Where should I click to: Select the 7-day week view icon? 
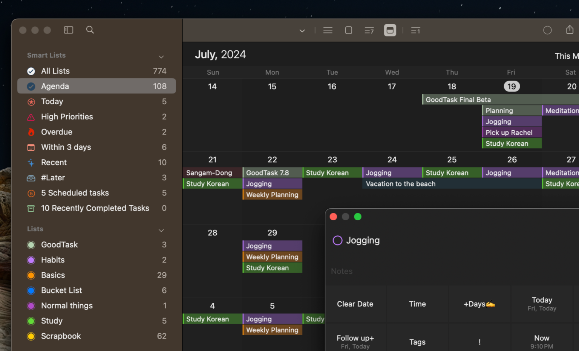point(369,30)
